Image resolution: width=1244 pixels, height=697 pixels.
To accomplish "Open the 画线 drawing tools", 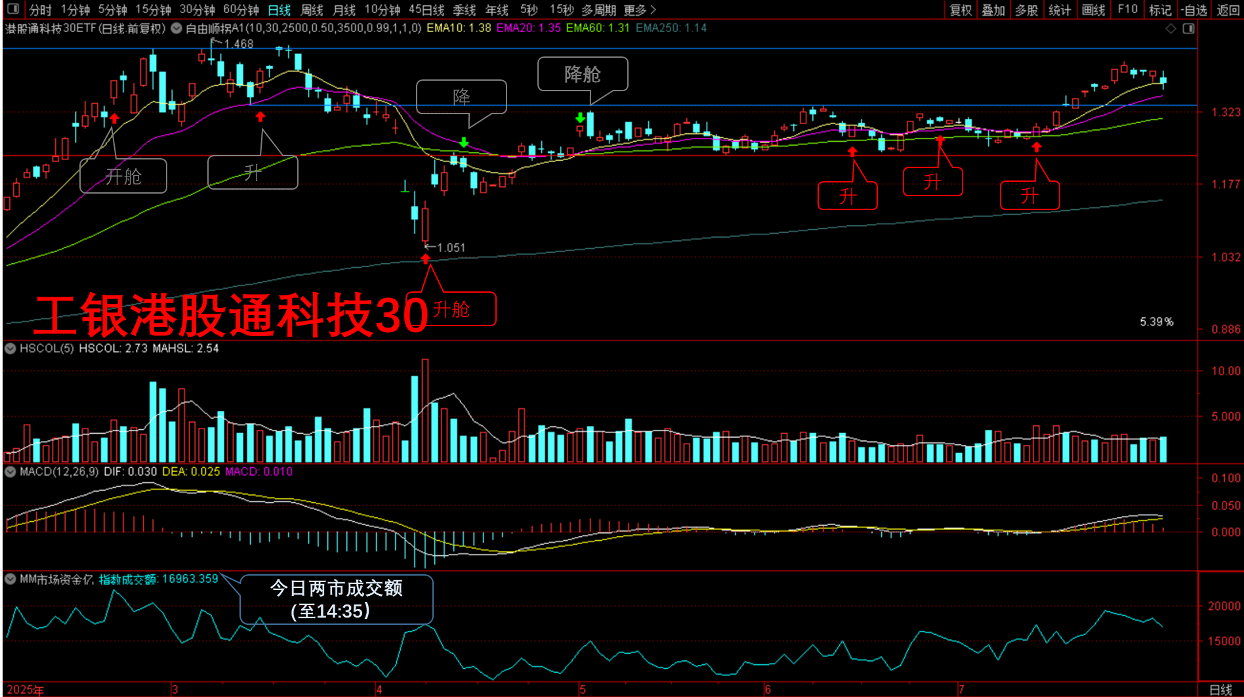I will point(1094,10).
